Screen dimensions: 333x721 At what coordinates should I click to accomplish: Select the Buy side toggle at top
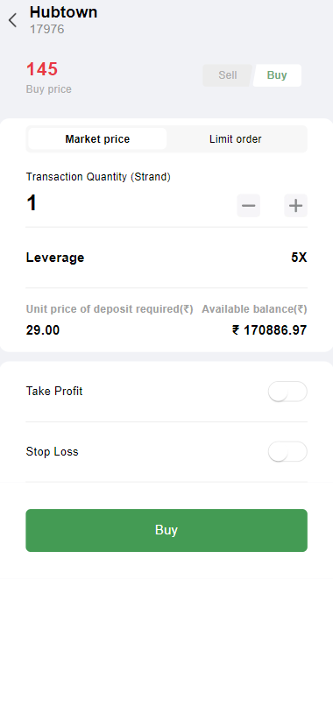coord(277,75)
